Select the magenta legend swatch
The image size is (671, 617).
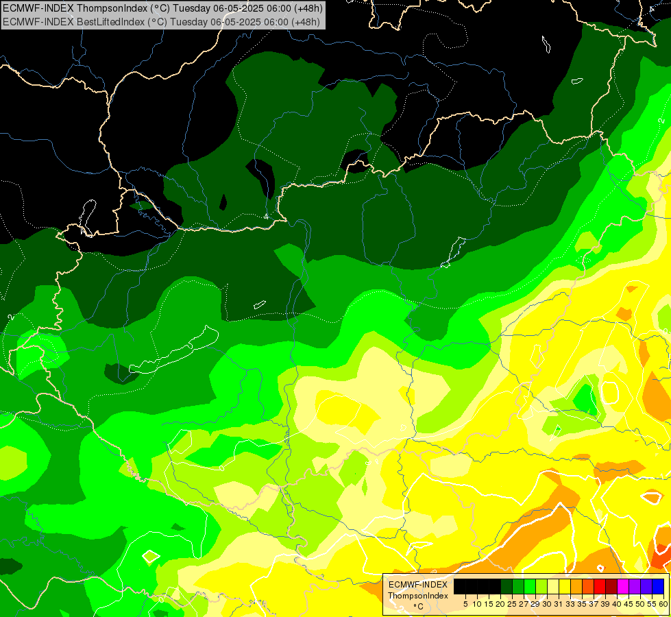click(x=623, y=586)
